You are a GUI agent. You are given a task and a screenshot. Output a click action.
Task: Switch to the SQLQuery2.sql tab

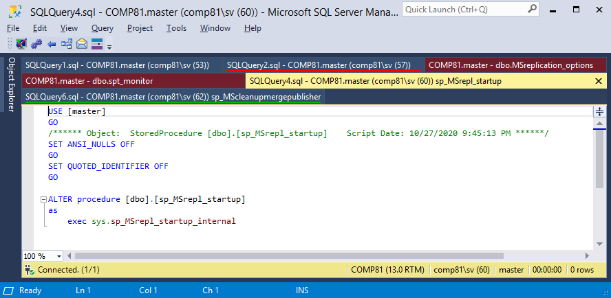click(x=319, y=65)
